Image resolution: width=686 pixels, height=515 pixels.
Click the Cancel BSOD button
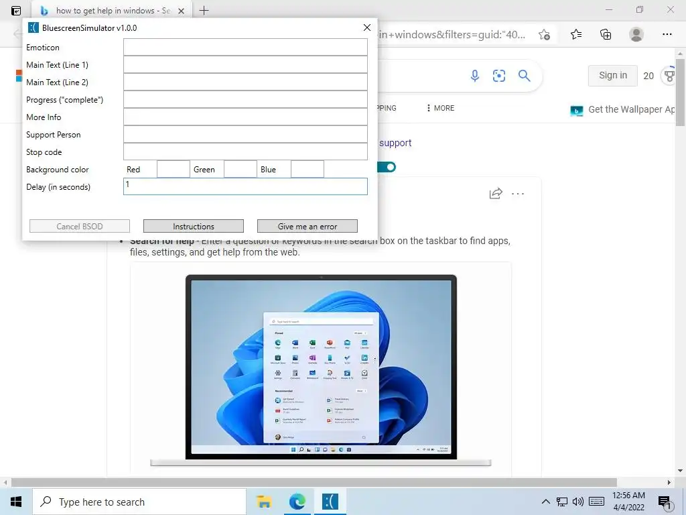point(80,226)
